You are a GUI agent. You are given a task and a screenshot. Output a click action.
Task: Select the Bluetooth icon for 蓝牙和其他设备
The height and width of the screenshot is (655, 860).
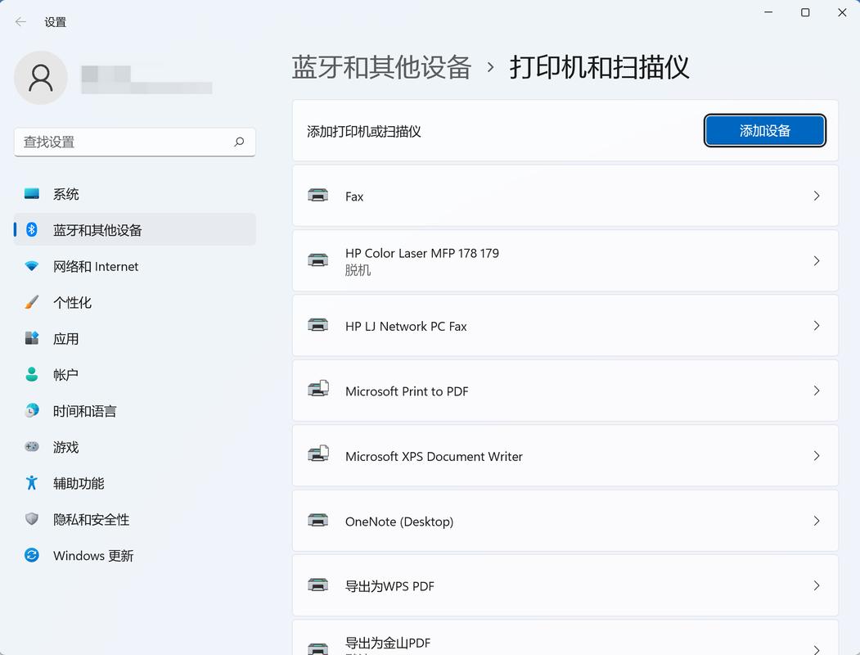pos(31,230)
